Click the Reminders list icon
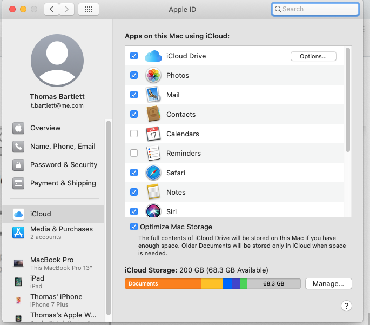370x325 pixels. click(153, 153)
